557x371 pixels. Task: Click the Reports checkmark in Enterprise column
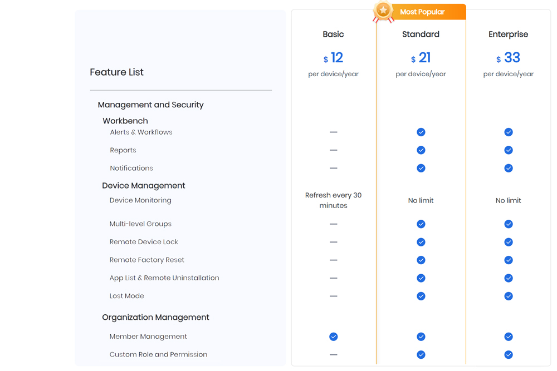click(509, 150)
